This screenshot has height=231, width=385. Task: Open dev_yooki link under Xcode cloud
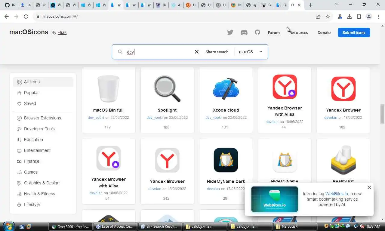(x=213, y=117)
